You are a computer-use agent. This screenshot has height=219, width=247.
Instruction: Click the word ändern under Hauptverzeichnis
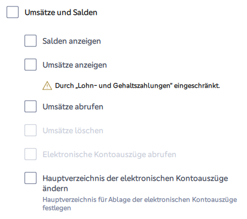(55, 189)
